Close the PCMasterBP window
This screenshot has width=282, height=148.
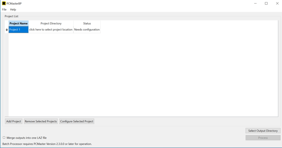277,3
